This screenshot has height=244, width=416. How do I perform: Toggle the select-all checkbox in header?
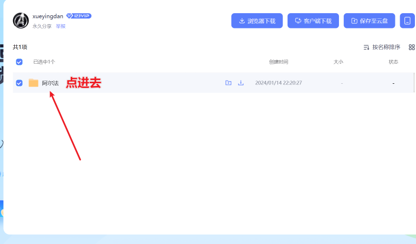pos(20,62)
